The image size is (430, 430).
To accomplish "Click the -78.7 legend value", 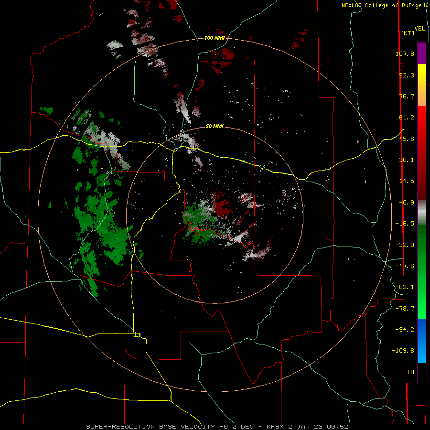I will click(x=405, y=309).
